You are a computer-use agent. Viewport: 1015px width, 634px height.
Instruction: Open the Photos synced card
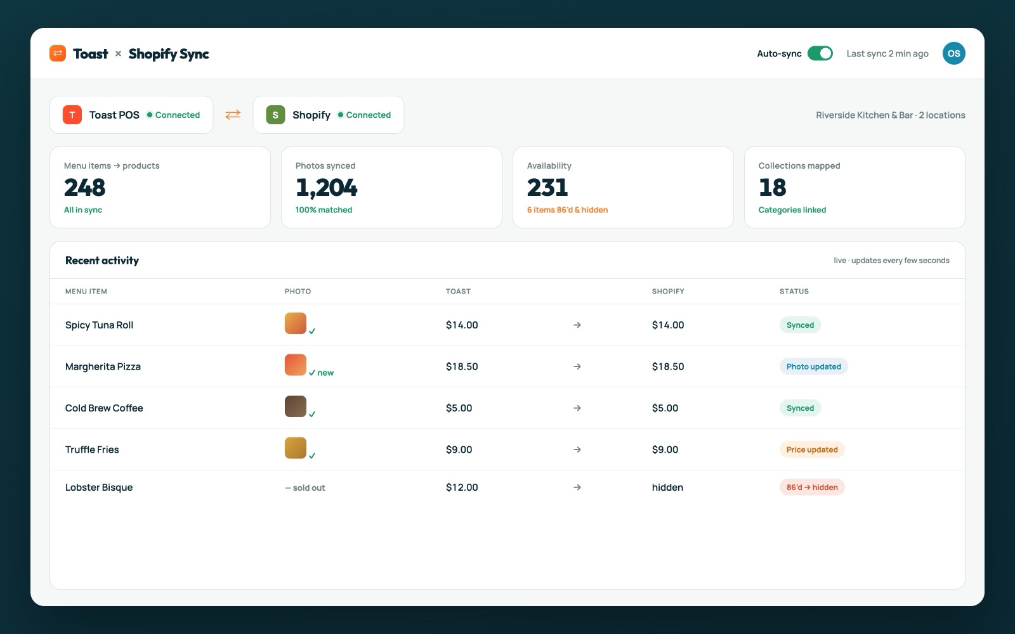tap(391, 188)
